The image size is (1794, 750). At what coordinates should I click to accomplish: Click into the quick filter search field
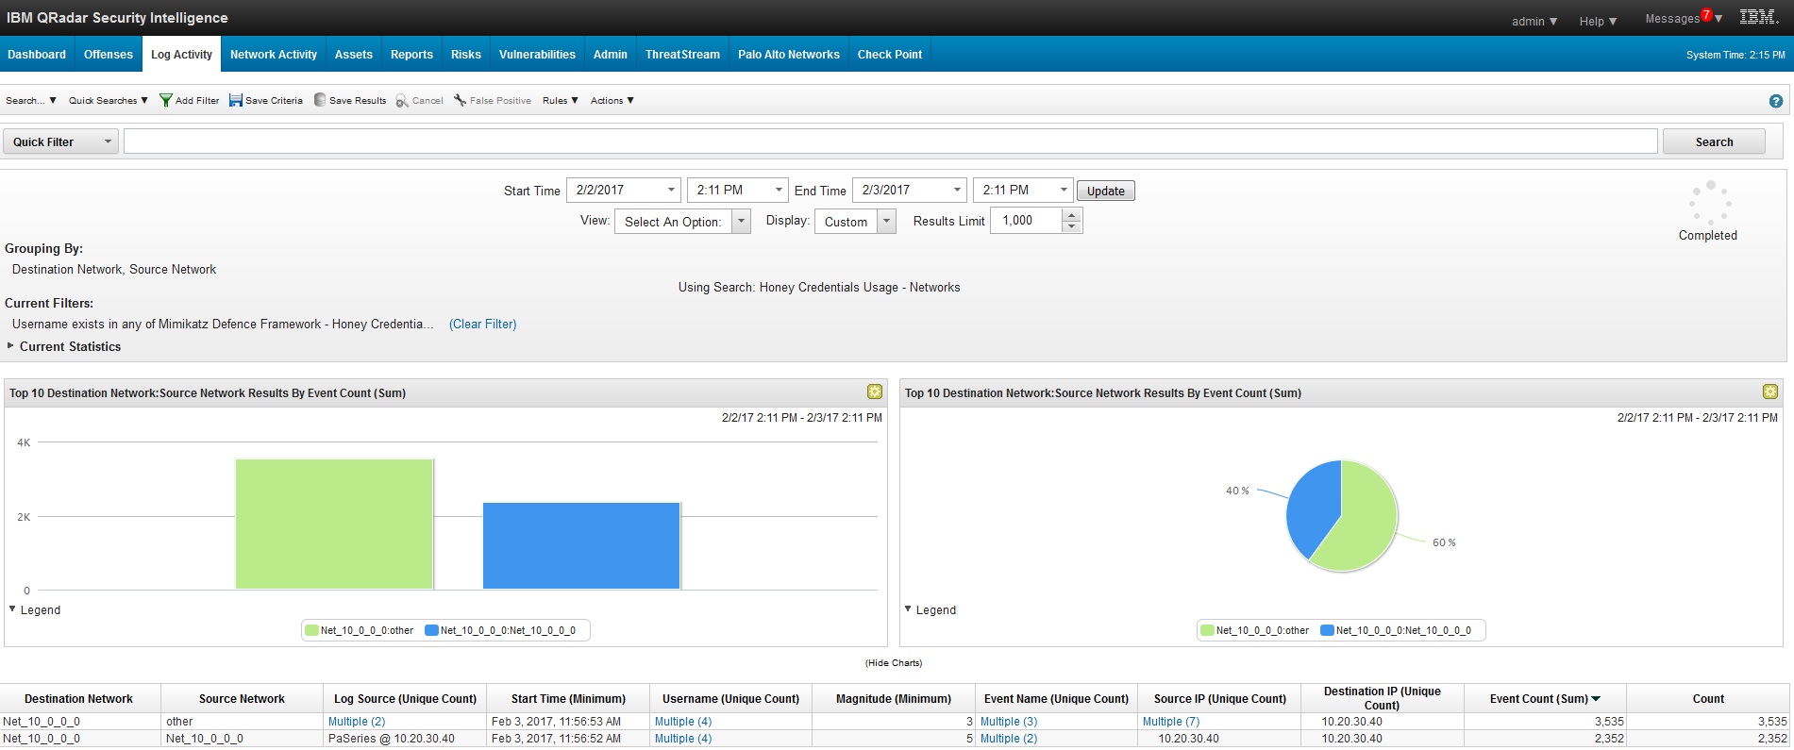point(889,142)
